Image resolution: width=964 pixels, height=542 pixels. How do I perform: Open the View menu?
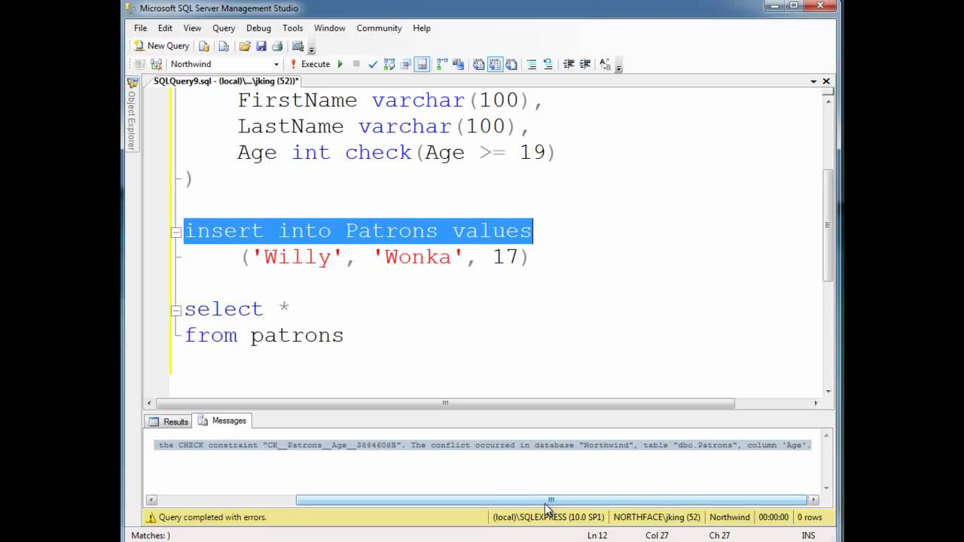[x=193, y=28]
